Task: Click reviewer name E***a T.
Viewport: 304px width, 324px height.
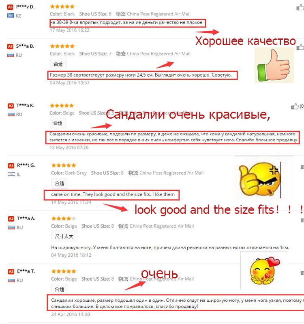Action: [26, 271]
